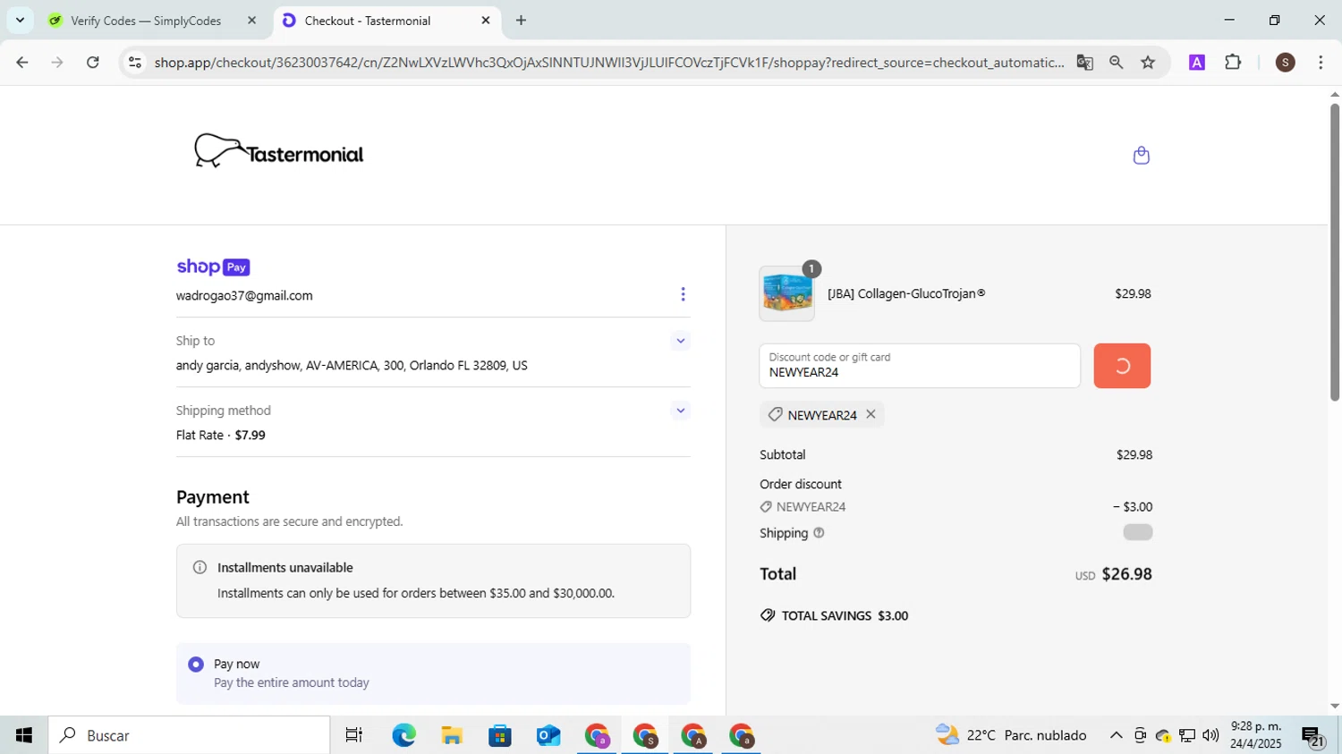Click the Order discount NEWYEAR24 line
This screenshot has width=1342, height=754.
tap(956, 506)
